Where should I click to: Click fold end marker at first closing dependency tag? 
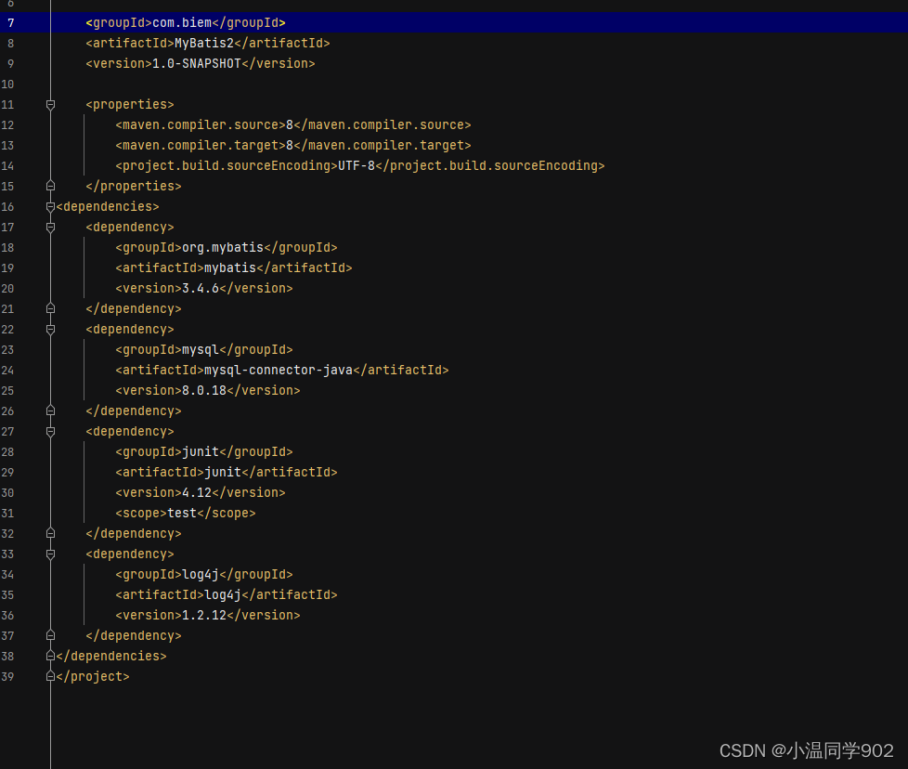[50, 308]
